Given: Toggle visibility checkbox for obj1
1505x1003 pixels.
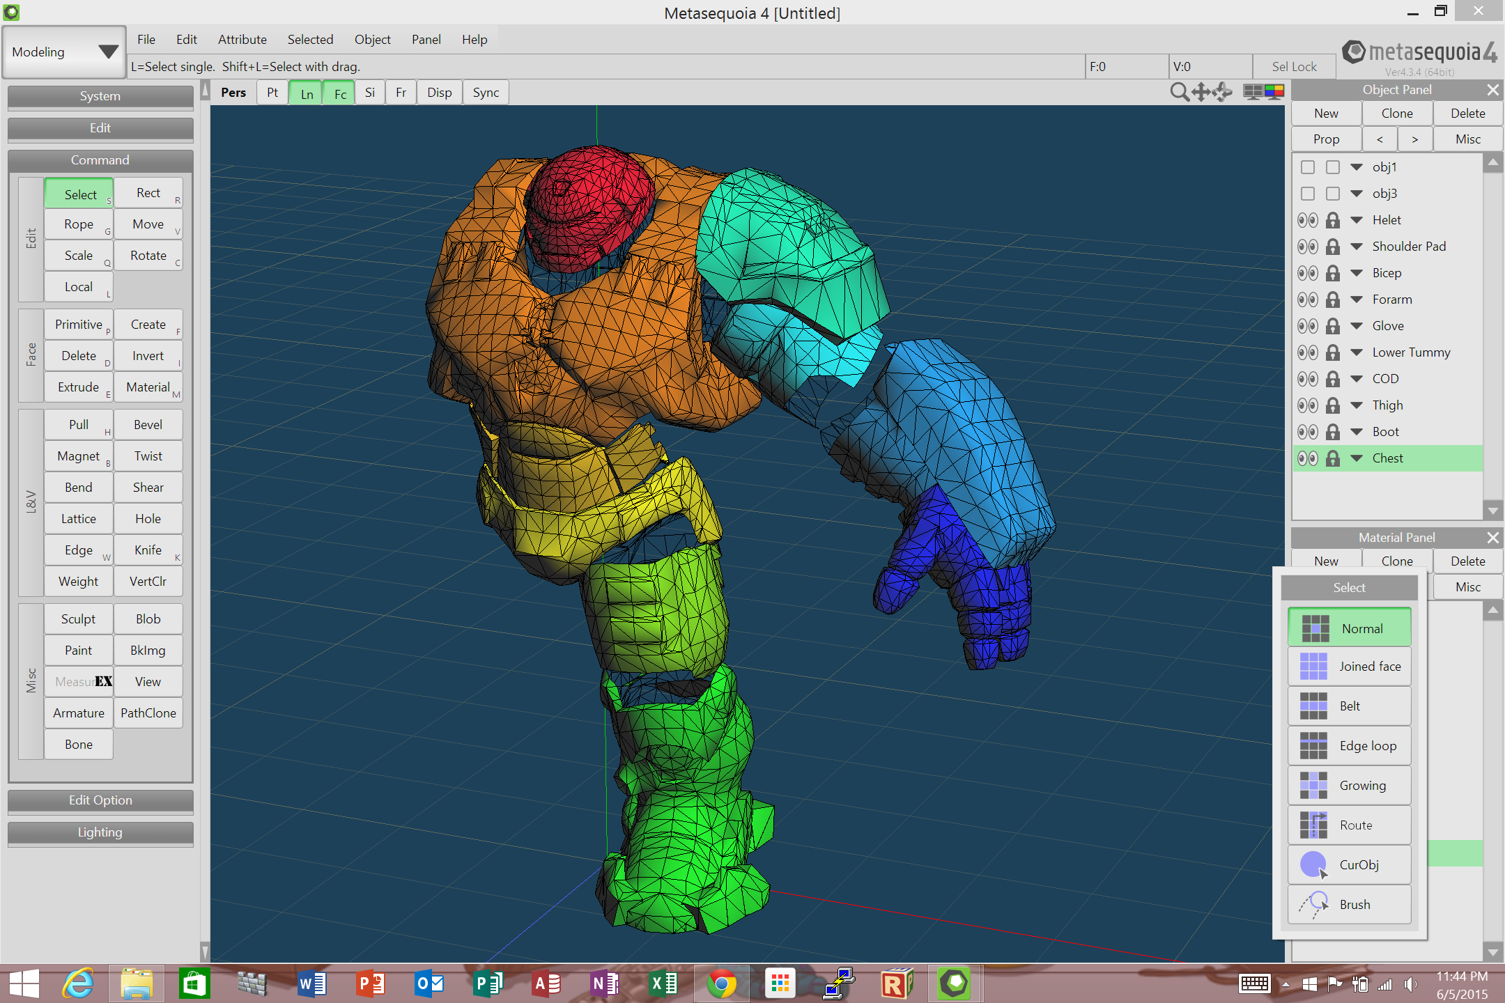Looking at the screenshot, I should 1308,167.
